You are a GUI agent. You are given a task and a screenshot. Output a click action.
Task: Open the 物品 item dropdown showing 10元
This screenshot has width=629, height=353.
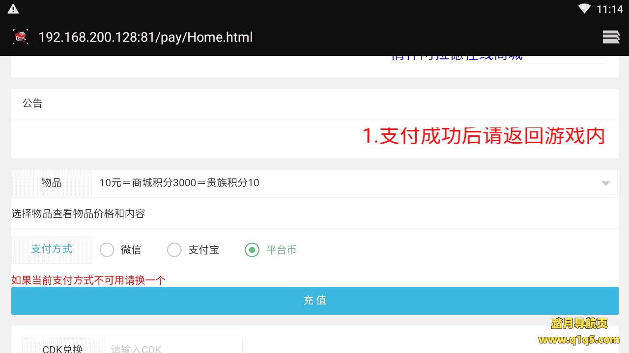(354, 183)
